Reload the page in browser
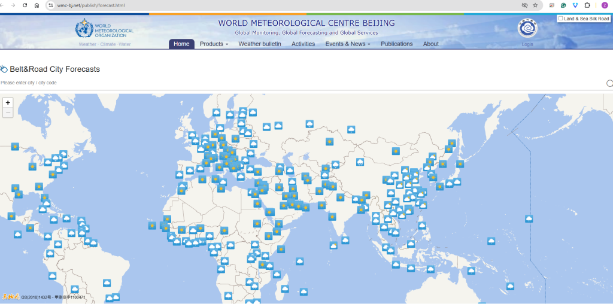 25,5
